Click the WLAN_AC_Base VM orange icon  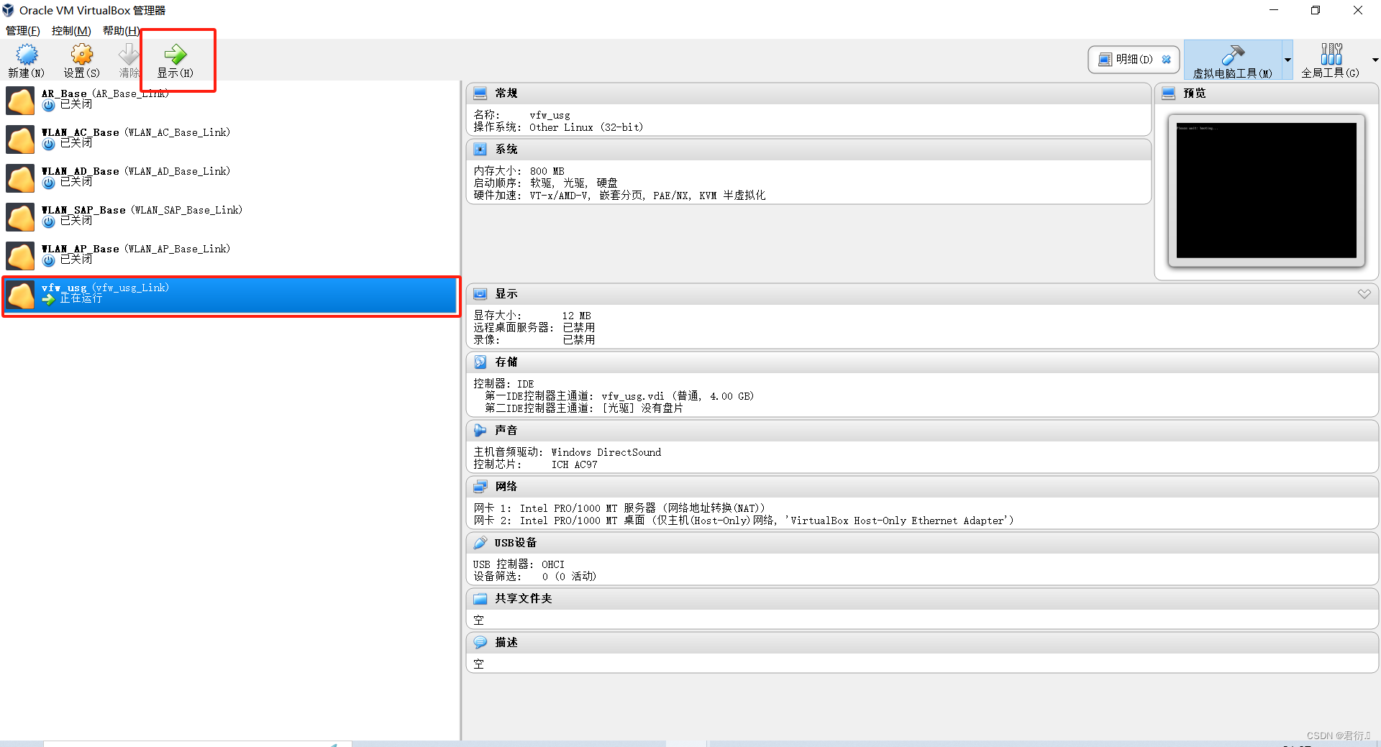21,139
